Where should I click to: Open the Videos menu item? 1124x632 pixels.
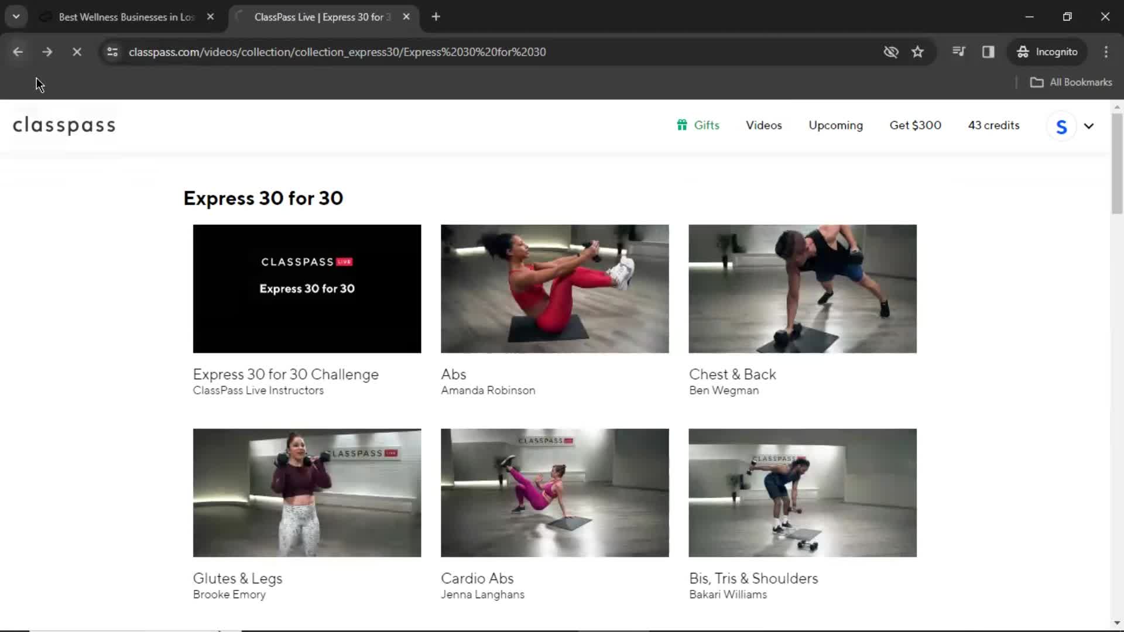[763, 125]
